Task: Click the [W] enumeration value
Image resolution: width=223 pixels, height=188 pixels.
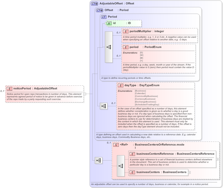Action: (142, 55)
